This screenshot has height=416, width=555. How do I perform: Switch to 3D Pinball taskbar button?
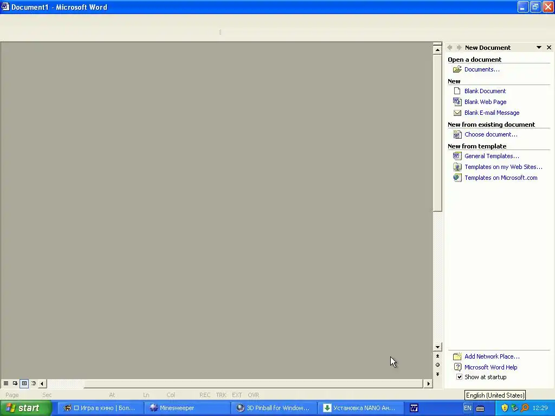(274, 408)
